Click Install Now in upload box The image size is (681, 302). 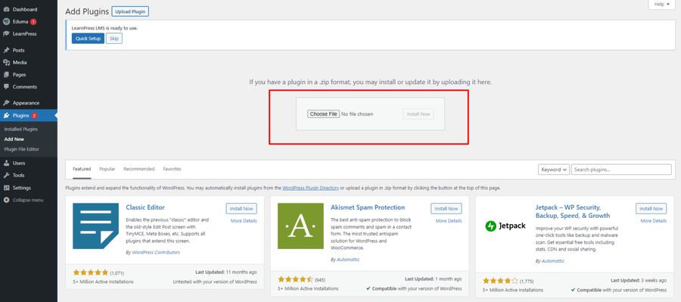click(x=418, y=114)
